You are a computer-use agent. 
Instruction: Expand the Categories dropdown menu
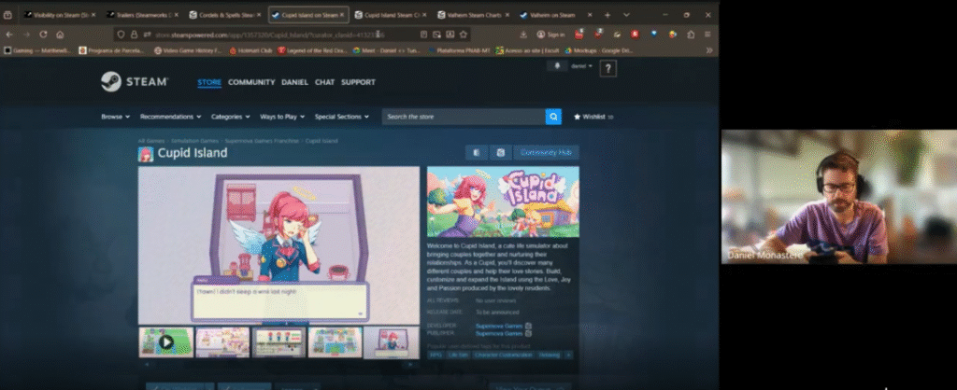pyautogui.click(x=230, y=117)
